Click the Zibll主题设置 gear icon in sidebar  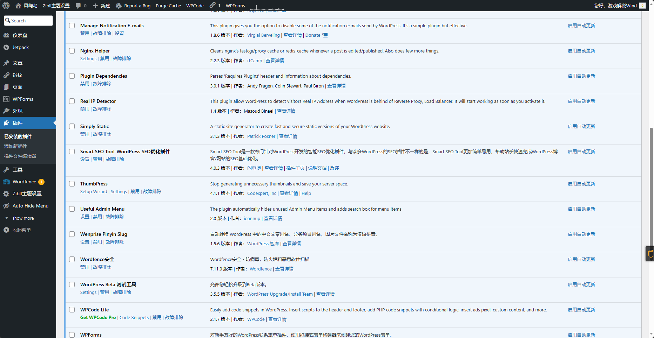pos(6,193)
